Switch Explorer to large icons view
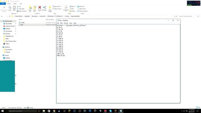The height and width of the screenshot is (113, 201). coord(199,107)
